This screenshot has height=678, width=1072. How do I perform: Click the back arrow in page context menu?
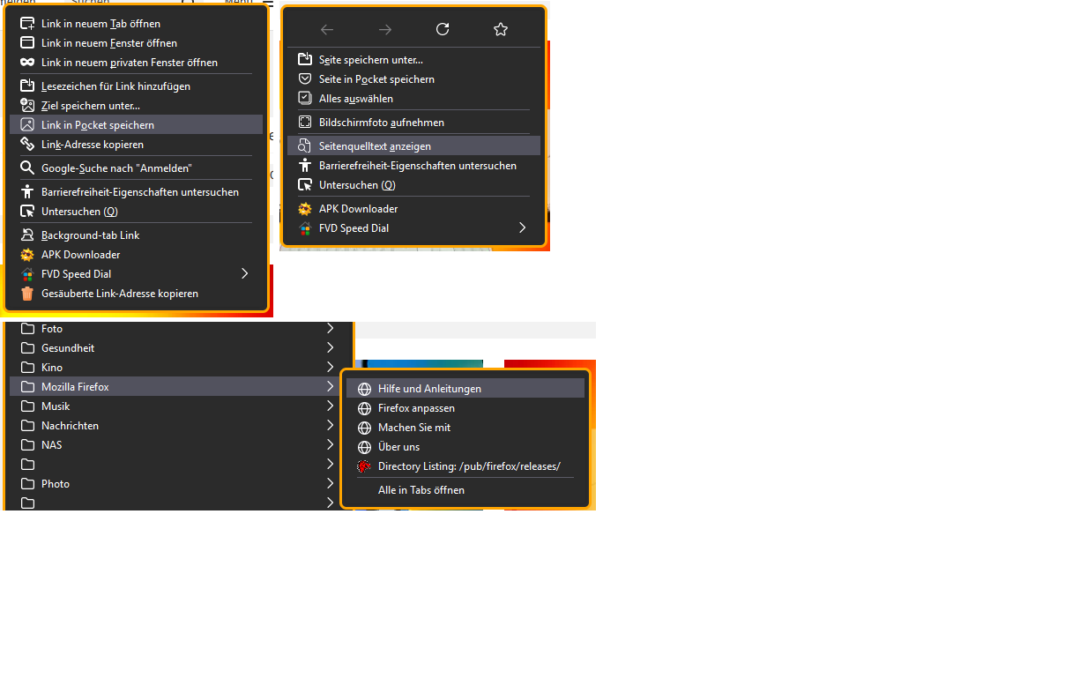327,29
